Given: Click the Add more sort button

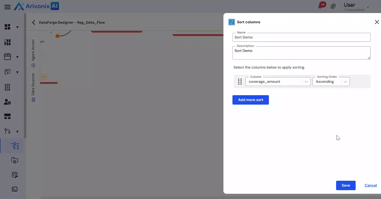Looking at the screenshot, I should (x=250, y=100).
